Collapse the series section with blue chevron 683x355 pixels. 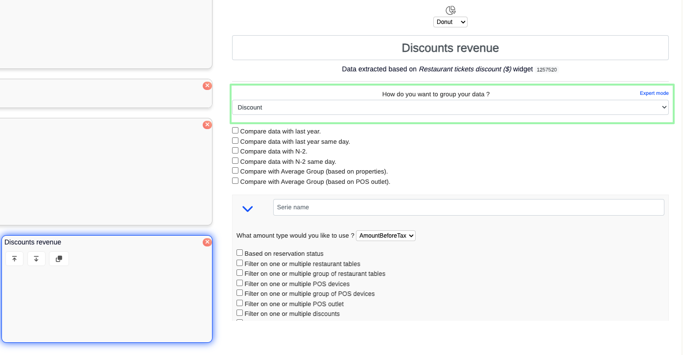point(248,209)
